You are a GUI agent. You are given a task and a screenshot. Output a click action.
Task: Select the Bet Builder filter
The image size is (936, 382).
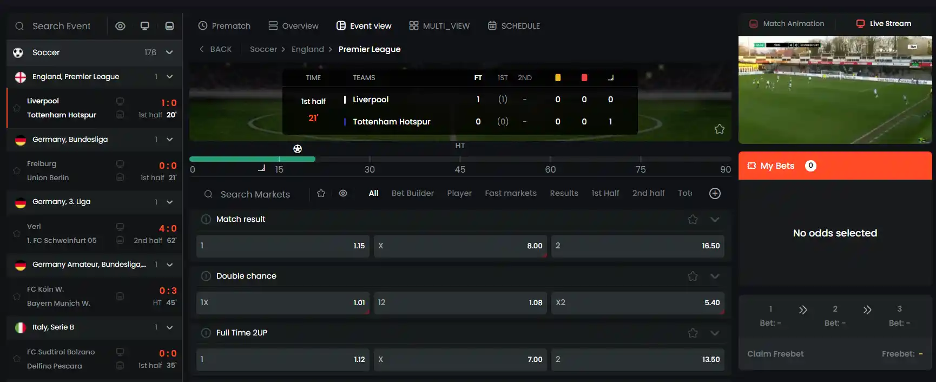[x=413, y=193]
